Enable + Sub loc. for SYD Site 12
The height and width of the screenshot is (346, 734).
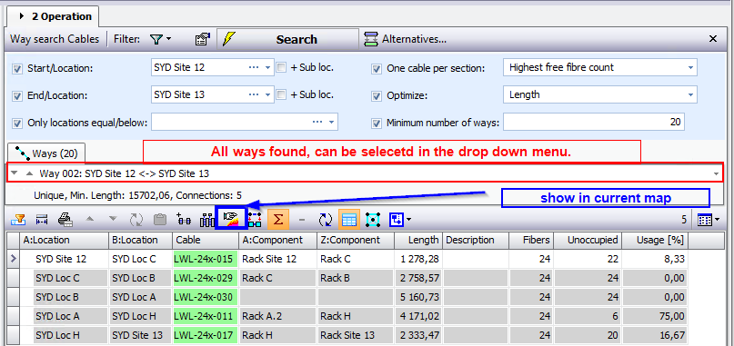pyautogui.click(x=281, y=67)
